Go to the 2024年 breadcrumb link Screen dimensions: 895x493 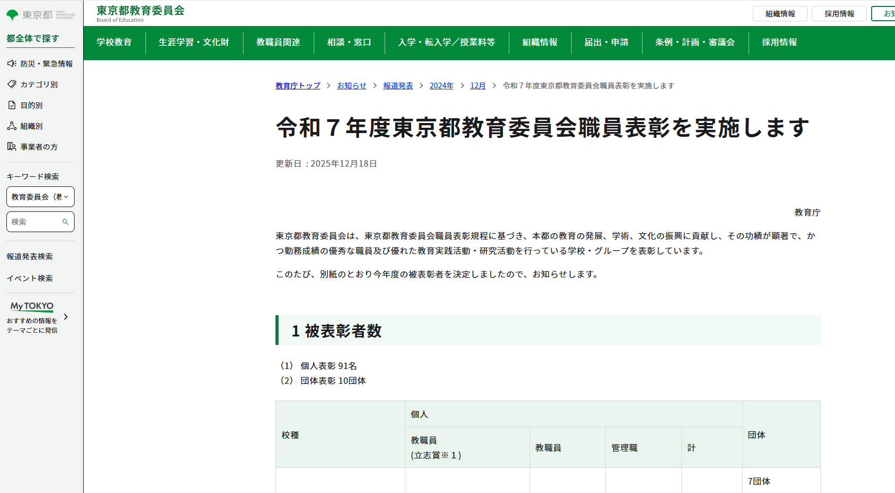441,86
